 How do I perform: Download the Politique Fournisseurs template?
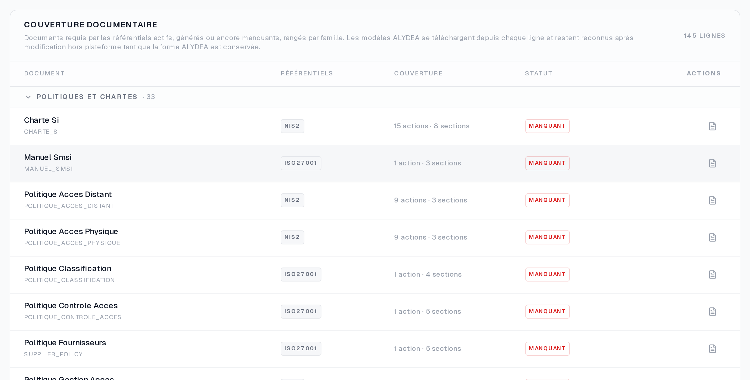click(x=712, y=349)
